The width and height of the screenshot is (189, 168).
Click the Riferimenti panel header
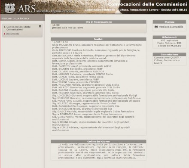point(169,37)
